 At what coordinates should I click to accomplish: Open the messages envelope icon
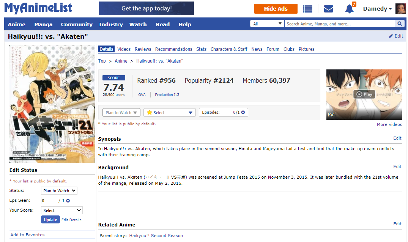(328, 9)
